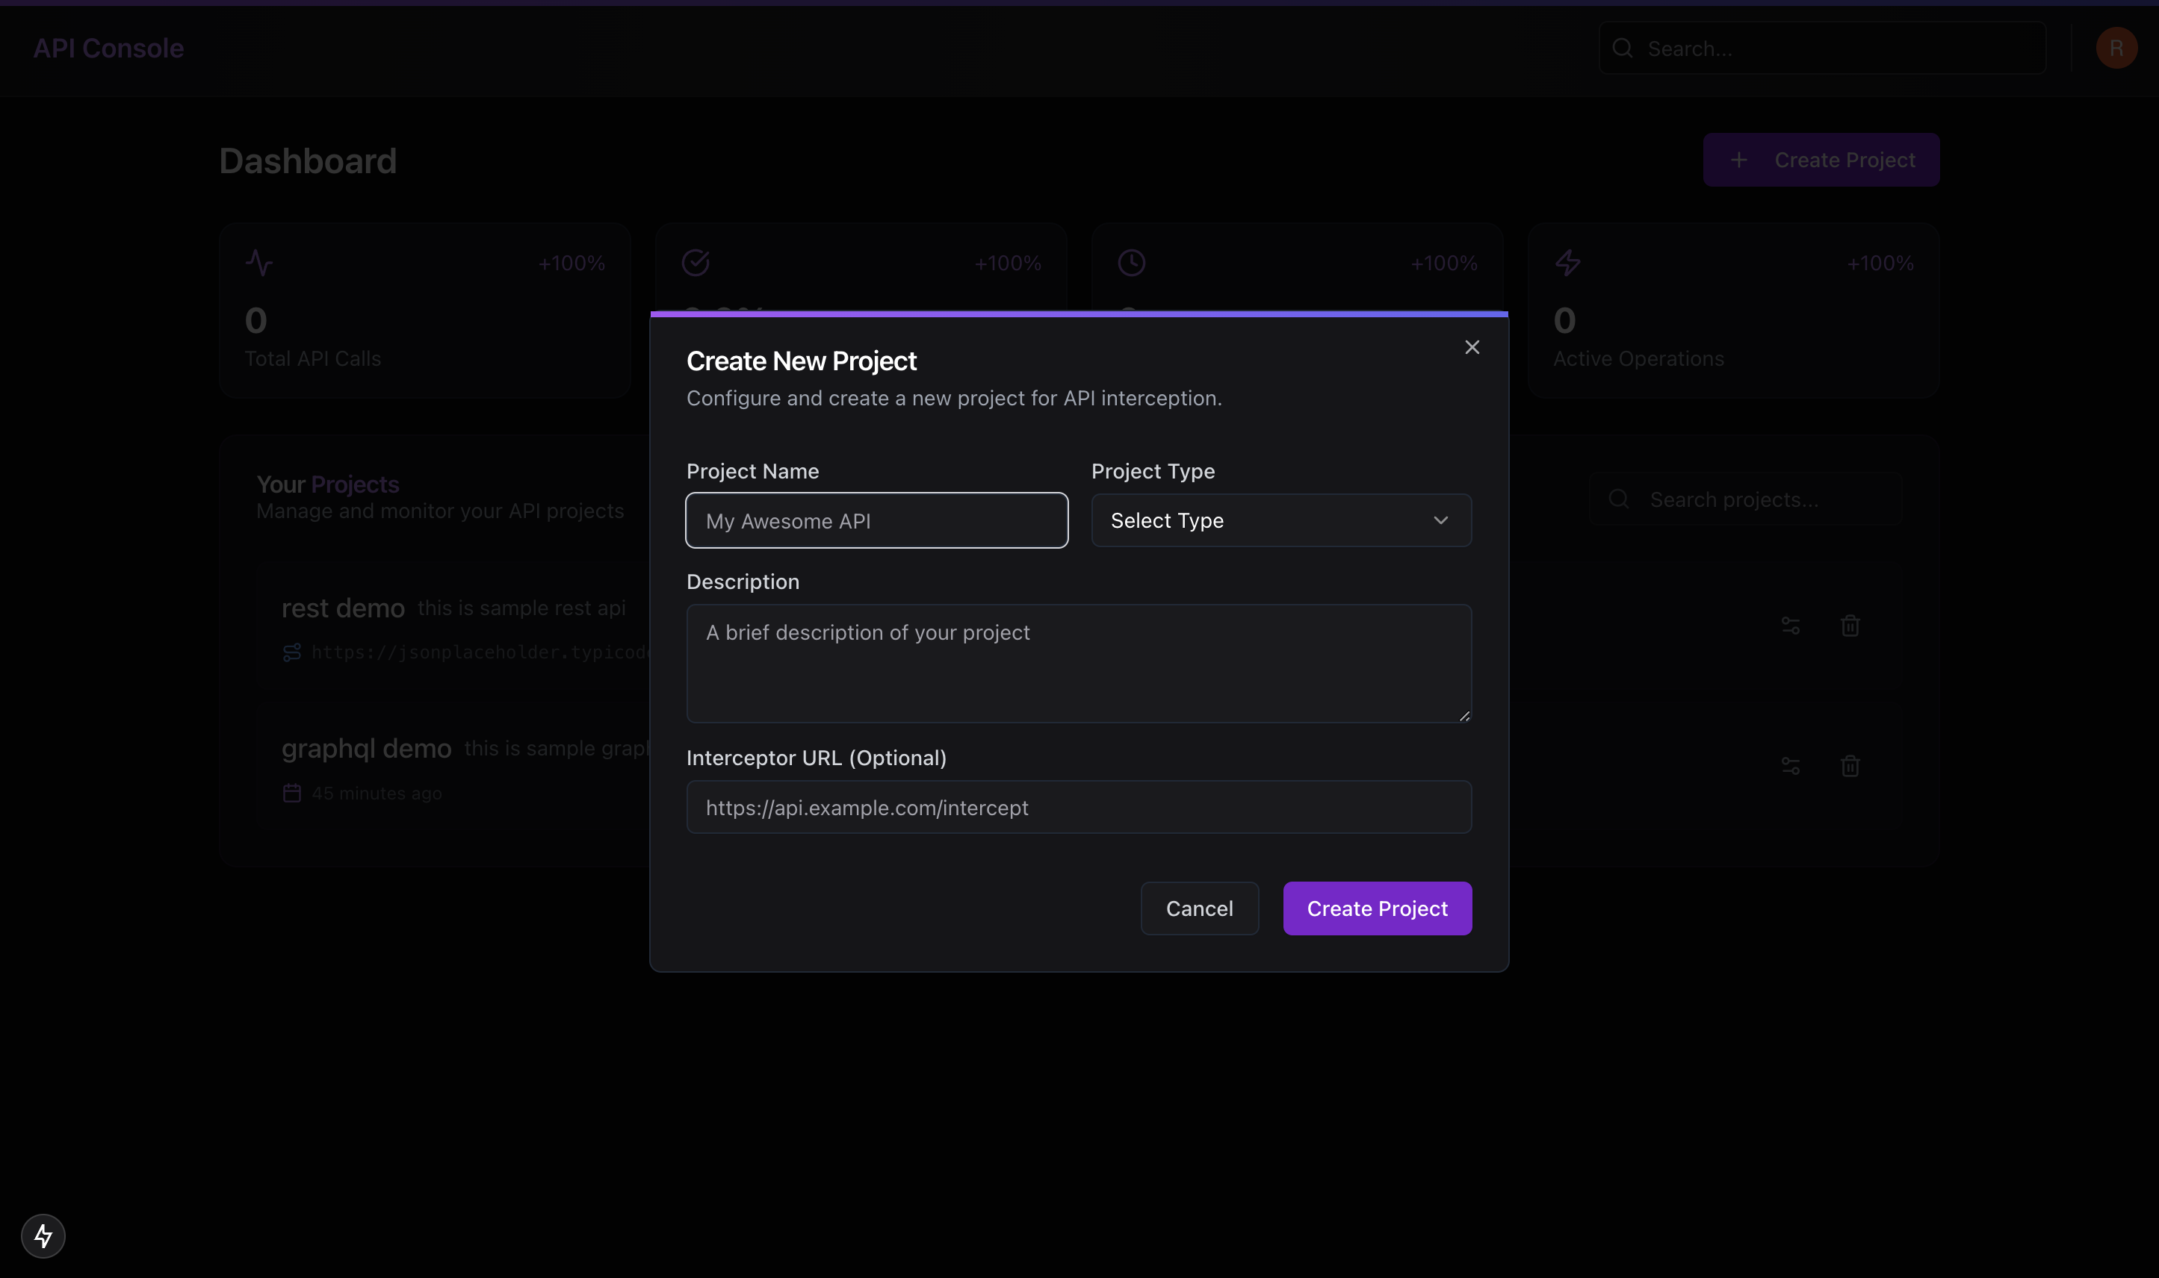The height and width of the screenshot is (1278, 2159).
Task: Click the magnifier icon in Search projects
Action: pyautogui.click(x=1619, y=499)
